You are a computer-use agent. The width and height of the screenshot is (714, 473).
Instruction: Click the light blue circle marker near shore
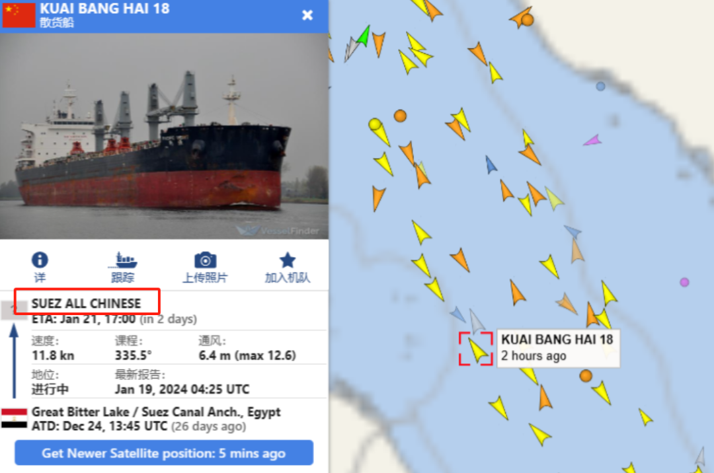(600, 86)
